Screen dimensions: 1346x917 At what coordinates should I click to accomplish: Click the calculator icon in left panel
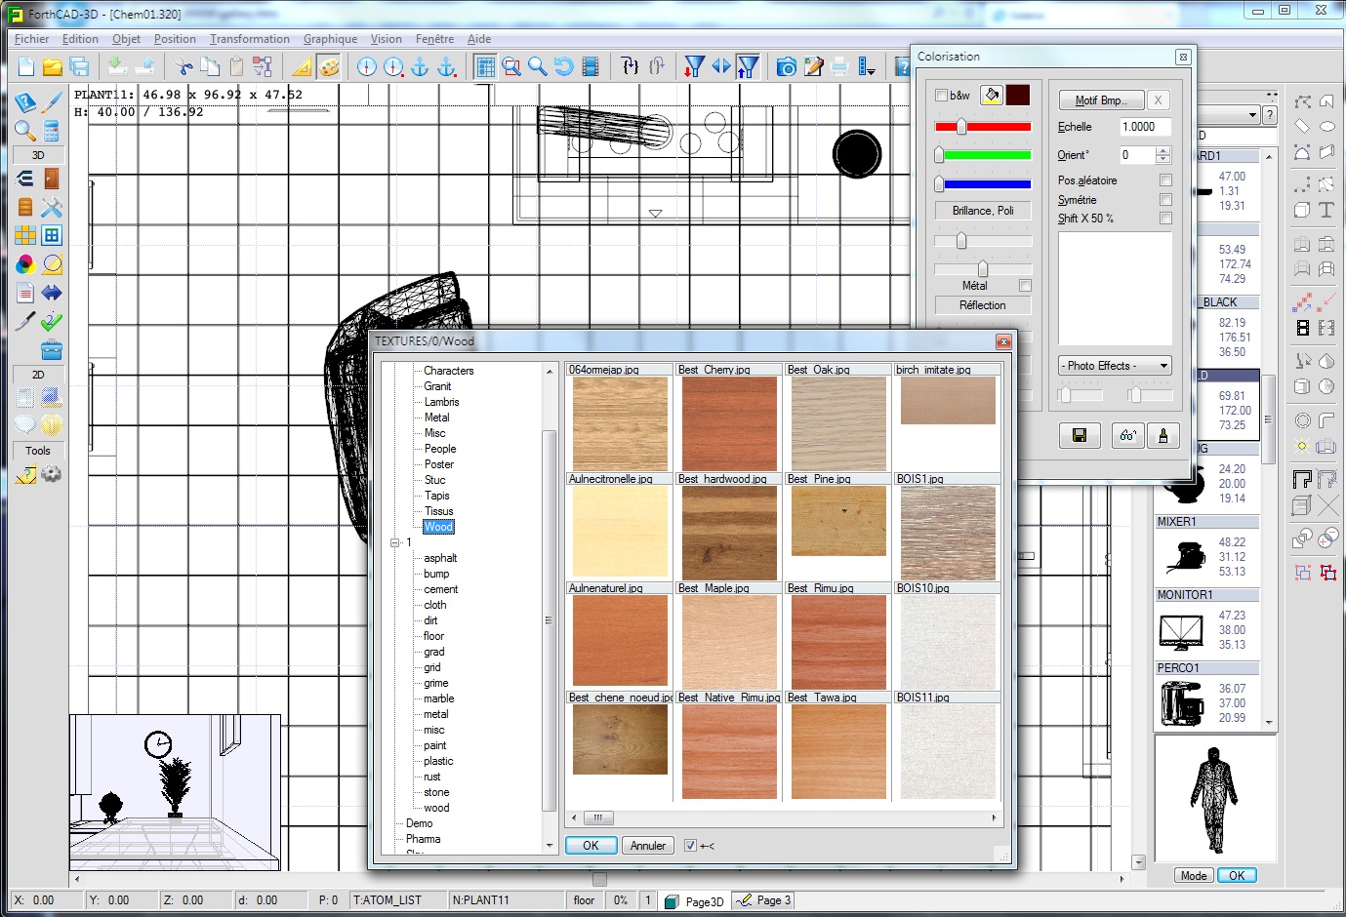tap(52, 131)
